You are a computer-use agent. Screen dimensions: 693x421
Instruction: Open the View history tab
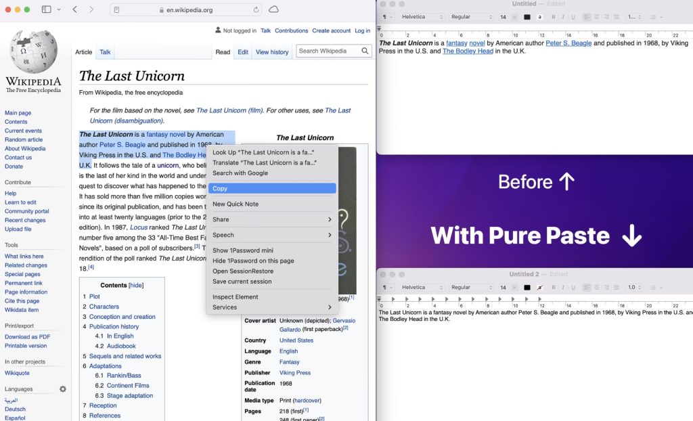(272, 51)
